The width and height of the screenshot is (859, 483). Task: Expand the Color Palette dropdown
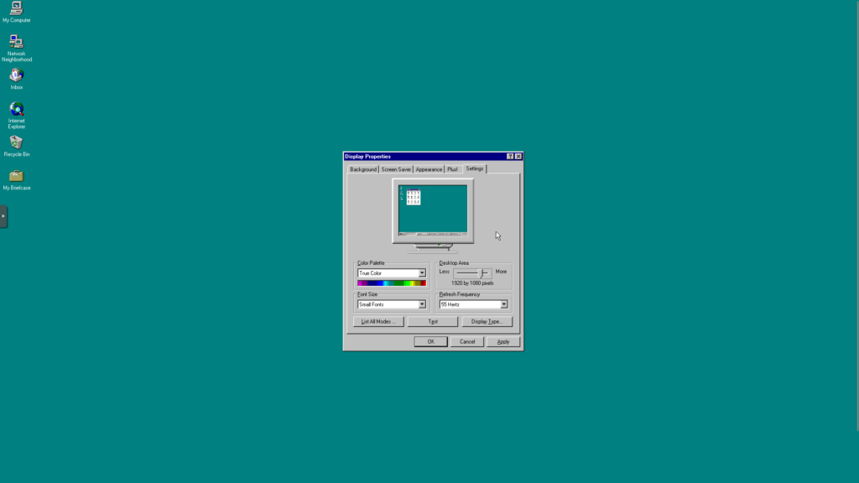422,273
